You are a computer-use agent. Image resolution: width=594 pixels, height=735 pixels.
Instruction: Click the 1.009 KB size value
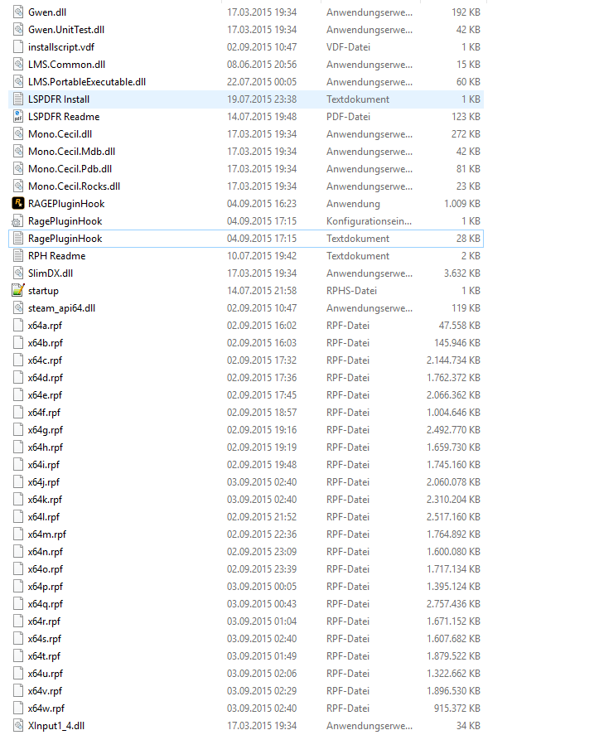point(461,204)
